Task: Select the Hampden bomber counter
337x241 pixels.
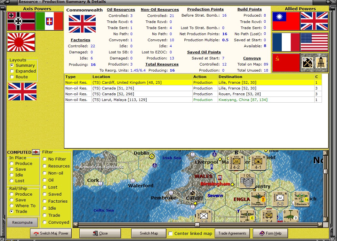Action: pyautogui.click(x=258, y=199)
